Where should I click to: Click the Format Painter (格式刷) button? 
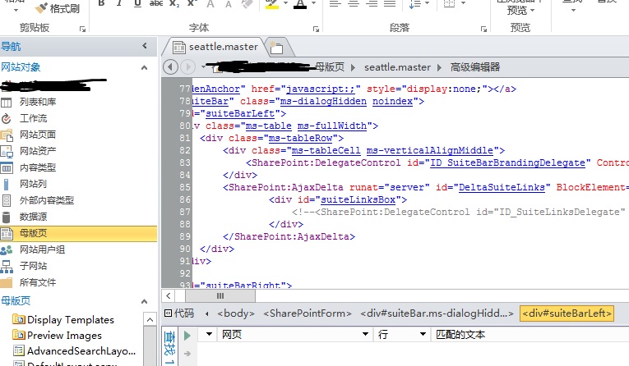(58, 8)
